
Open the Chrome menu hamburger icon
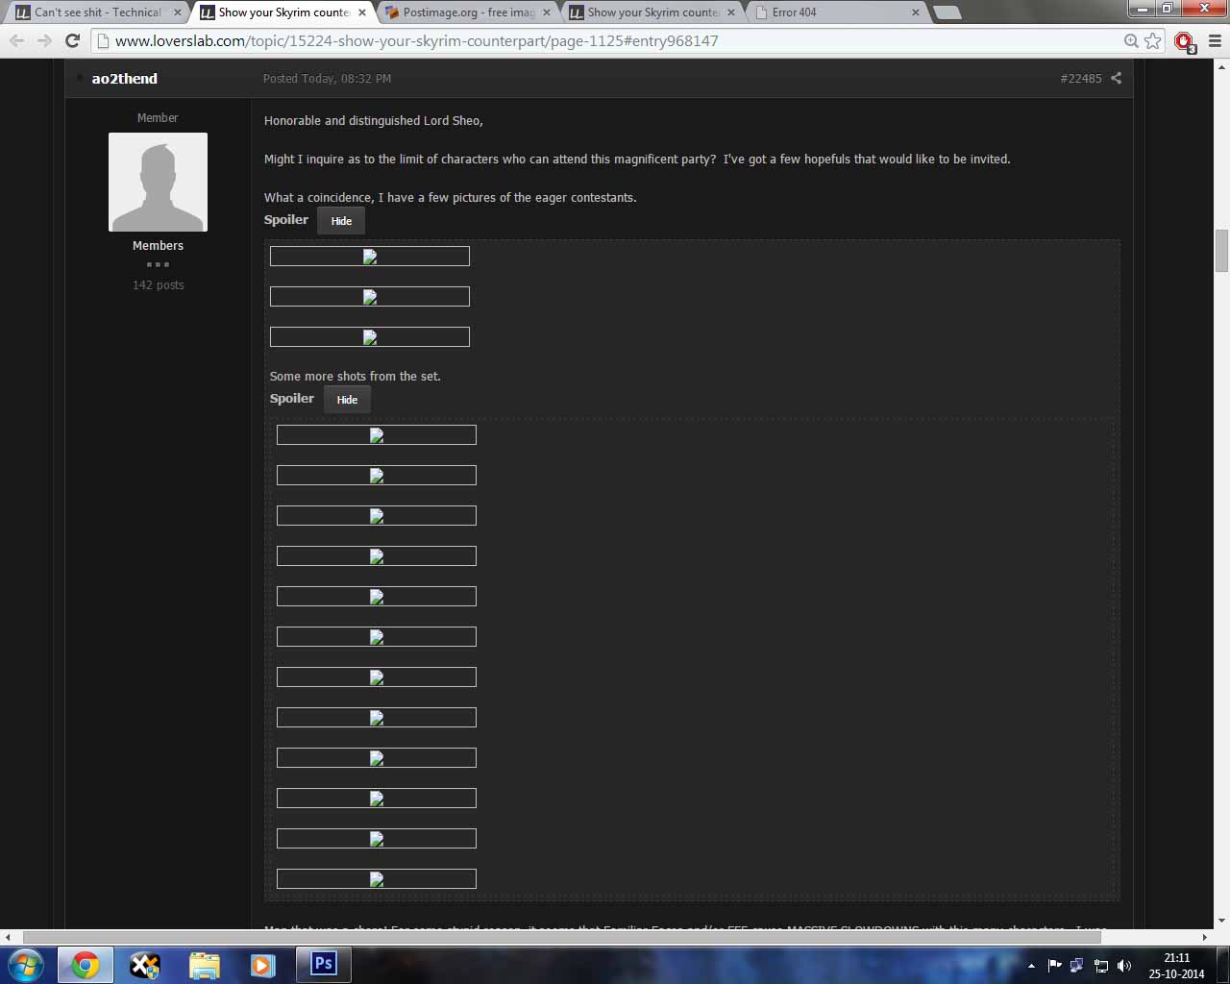tap(1215, 40)
